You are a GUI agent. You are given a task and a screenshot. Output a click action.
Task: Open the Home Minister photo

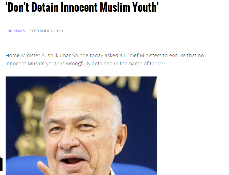pos(81,126)
